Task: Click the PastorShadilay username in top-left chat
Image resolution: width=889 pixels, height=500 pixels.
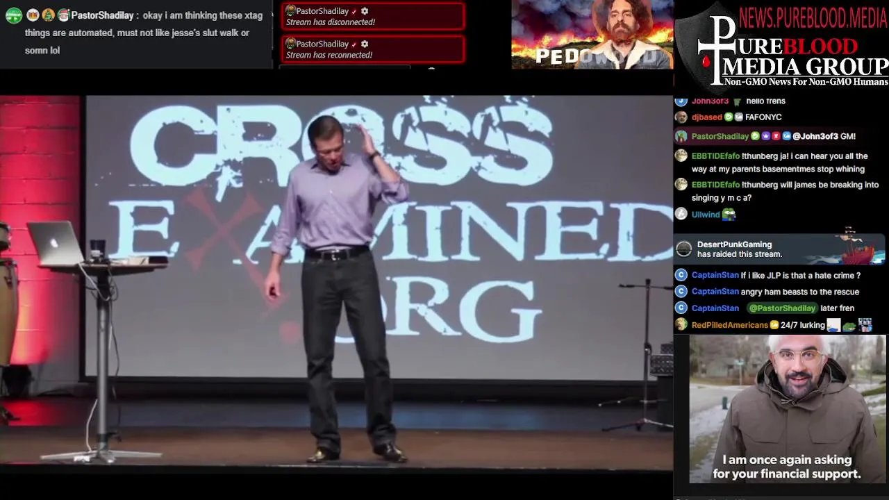Action: click(102, 15)
